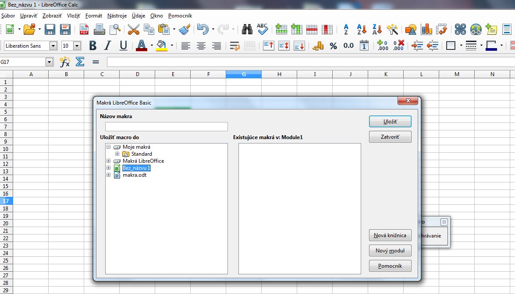The width and height of the screenshot is (515, 294).
Task: Insert a special character
Action: tap(460, 29)
